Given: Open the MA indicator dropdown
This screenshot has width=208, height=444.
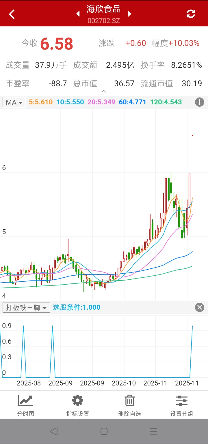Looking at the screenshot, I should pyautogui.click(x=14, y=102).
